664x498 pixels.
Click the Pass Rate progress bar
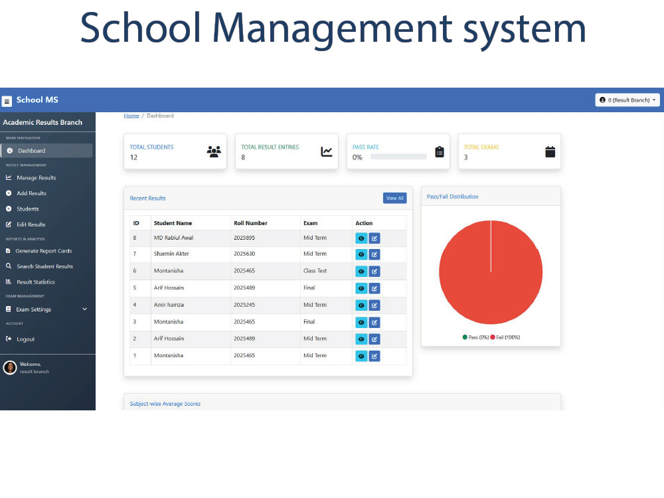click(398, 157)
